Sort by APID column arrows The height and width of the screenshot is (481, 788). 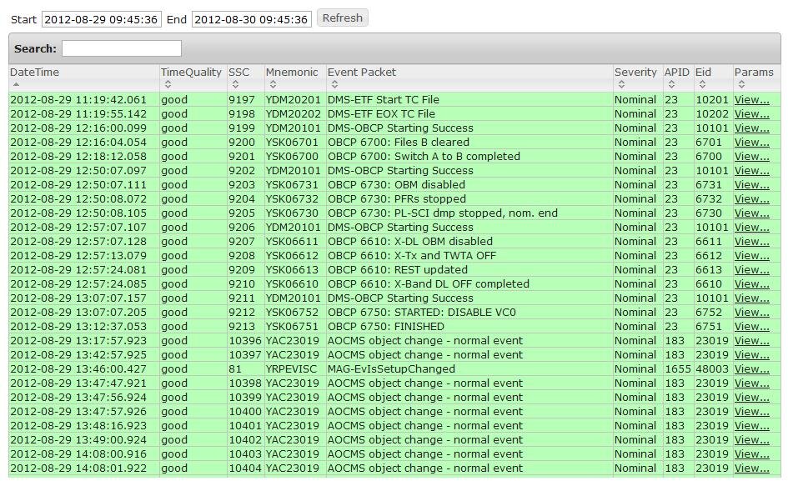pyautogui.click(x=671, y=84)
